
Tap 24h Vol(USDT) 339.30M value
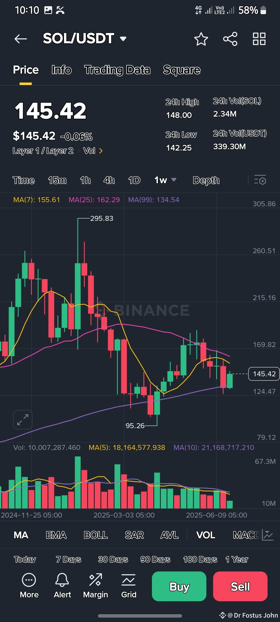click(x=229, y=147)
